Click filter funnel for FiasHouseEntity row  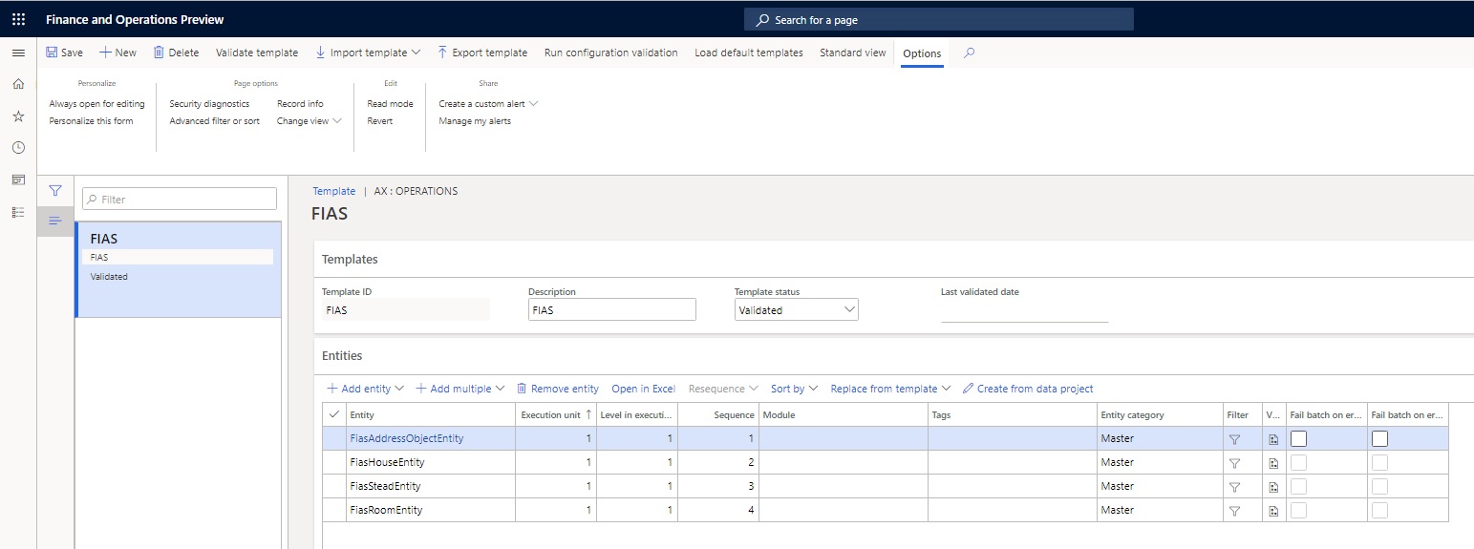point(1234,463)
